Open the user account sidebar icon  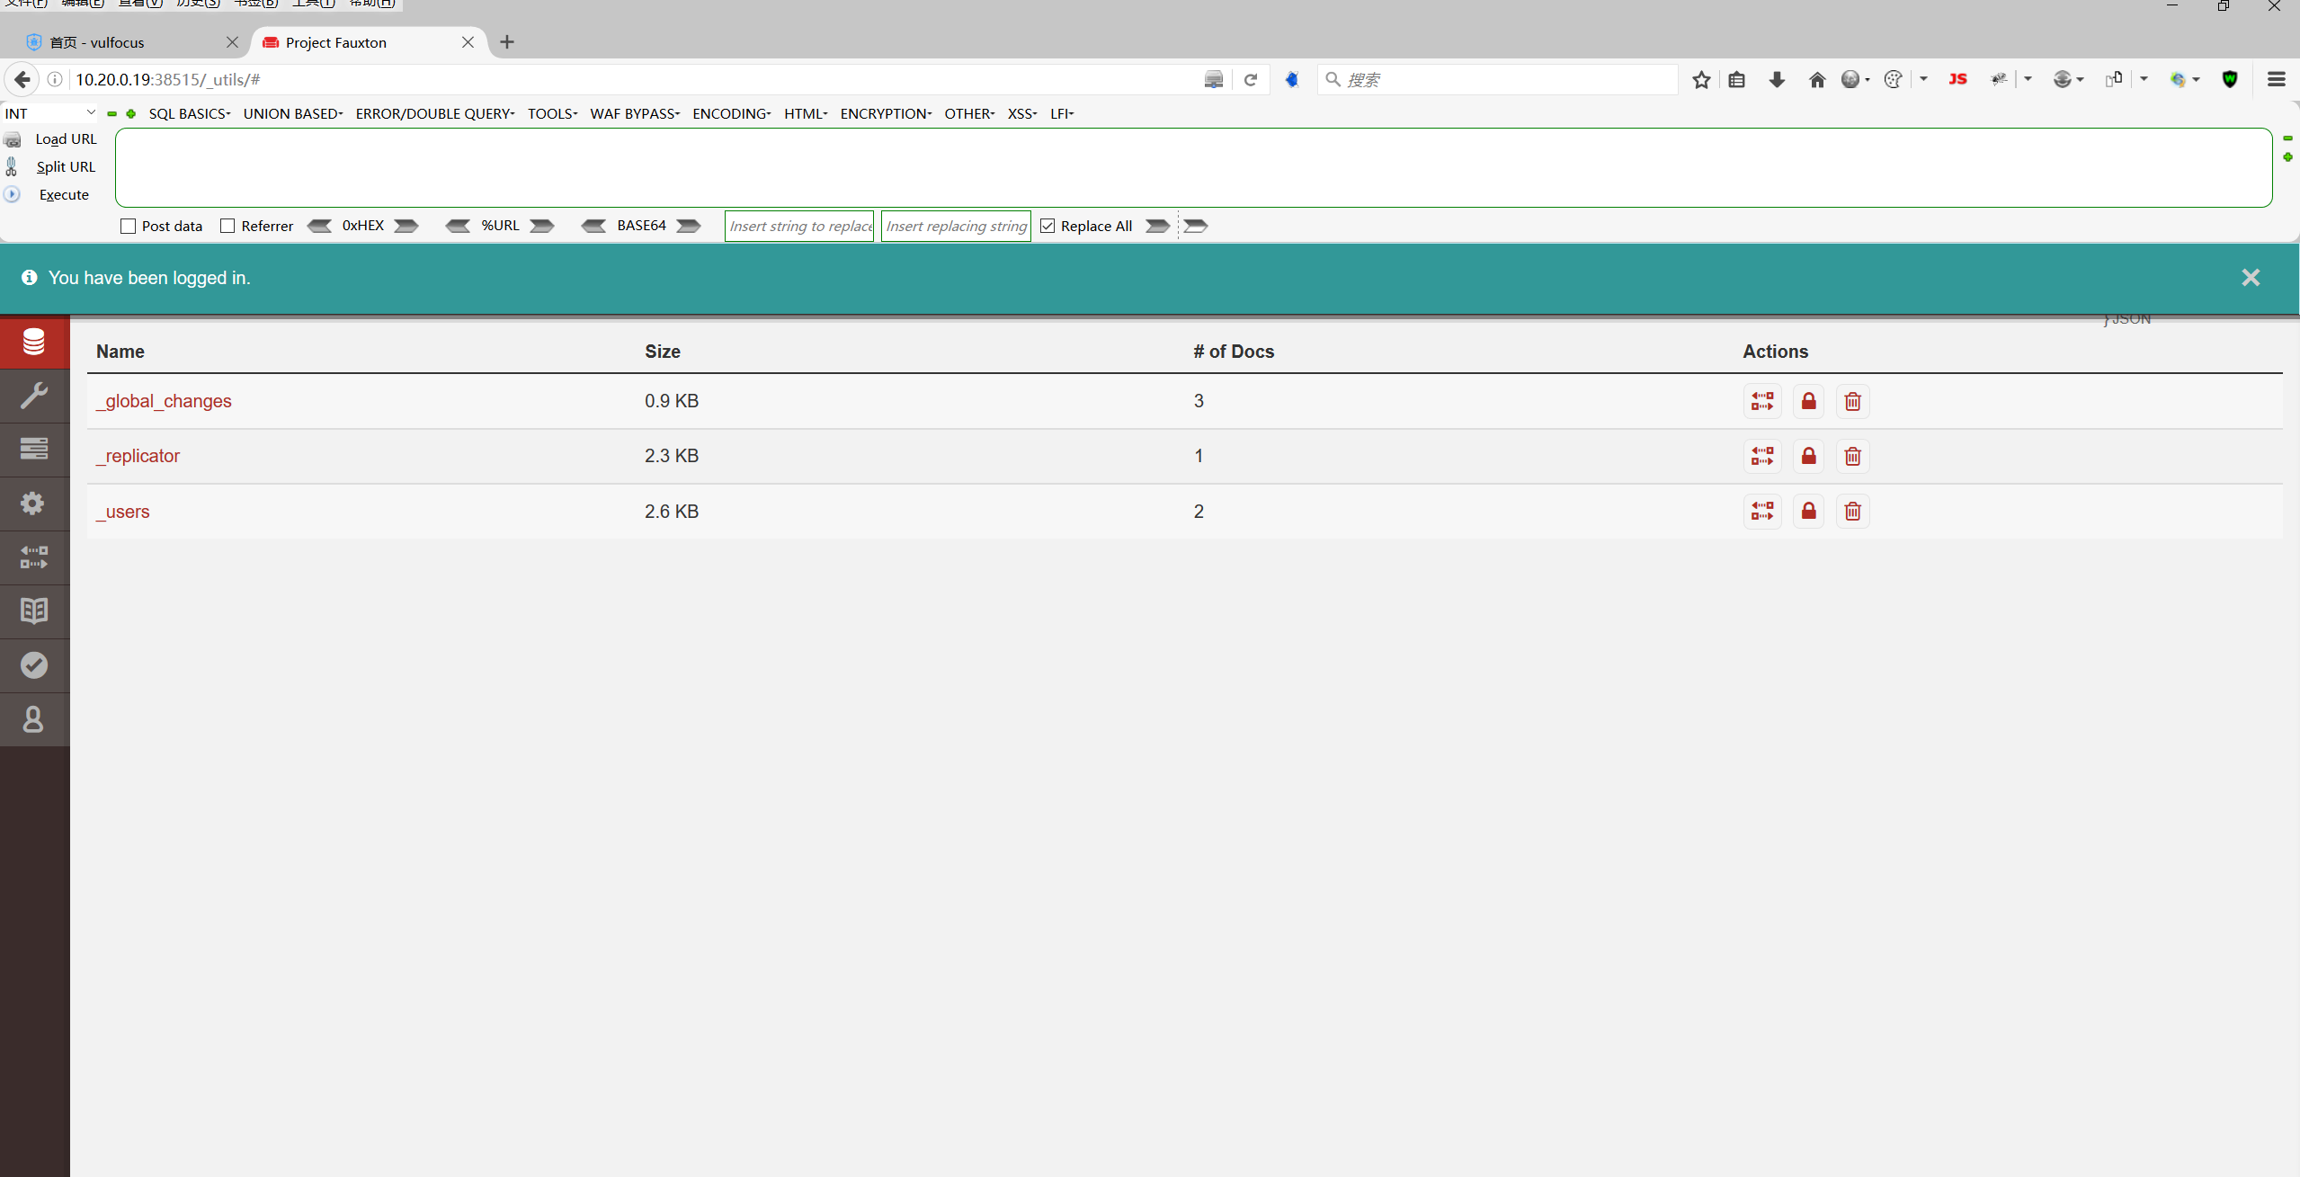click(x=34, y=719)
